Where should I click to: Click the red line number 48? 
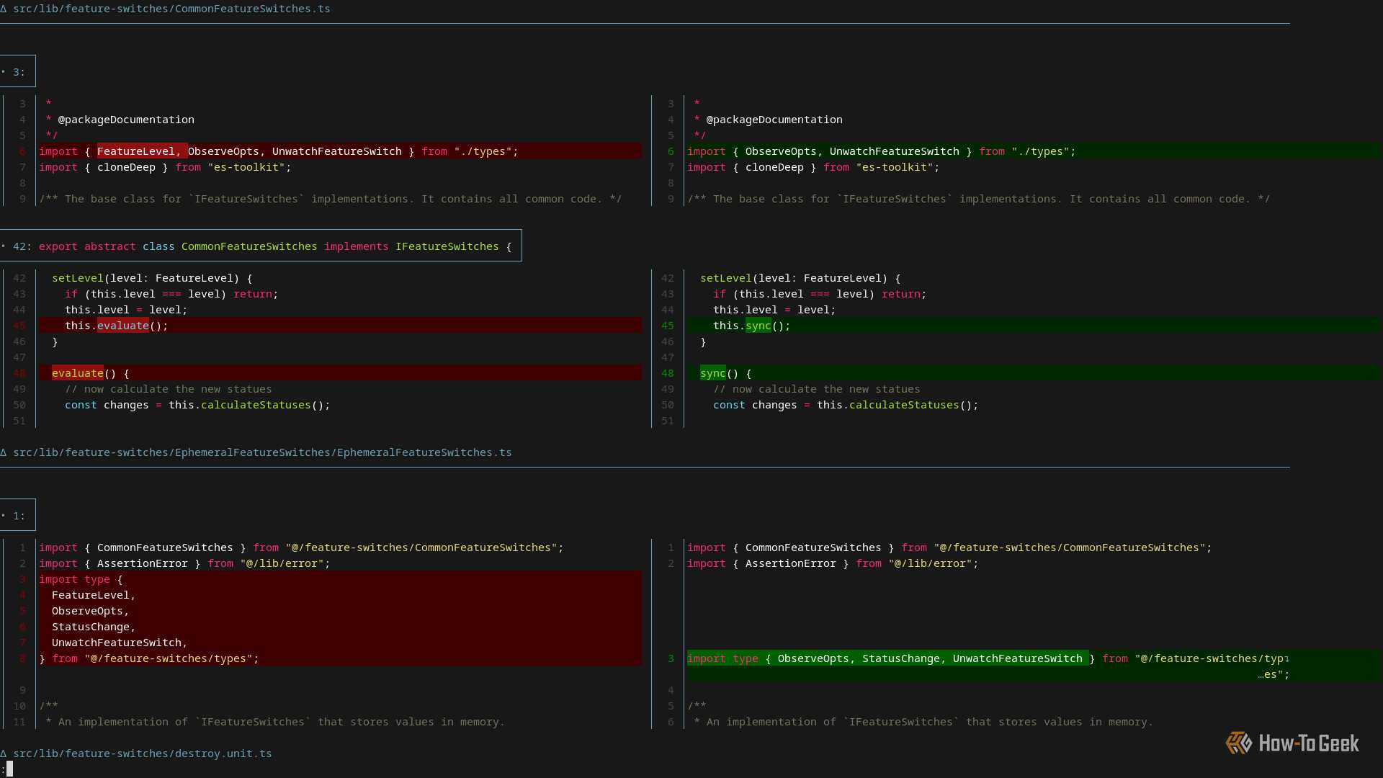tap(19, 373)
